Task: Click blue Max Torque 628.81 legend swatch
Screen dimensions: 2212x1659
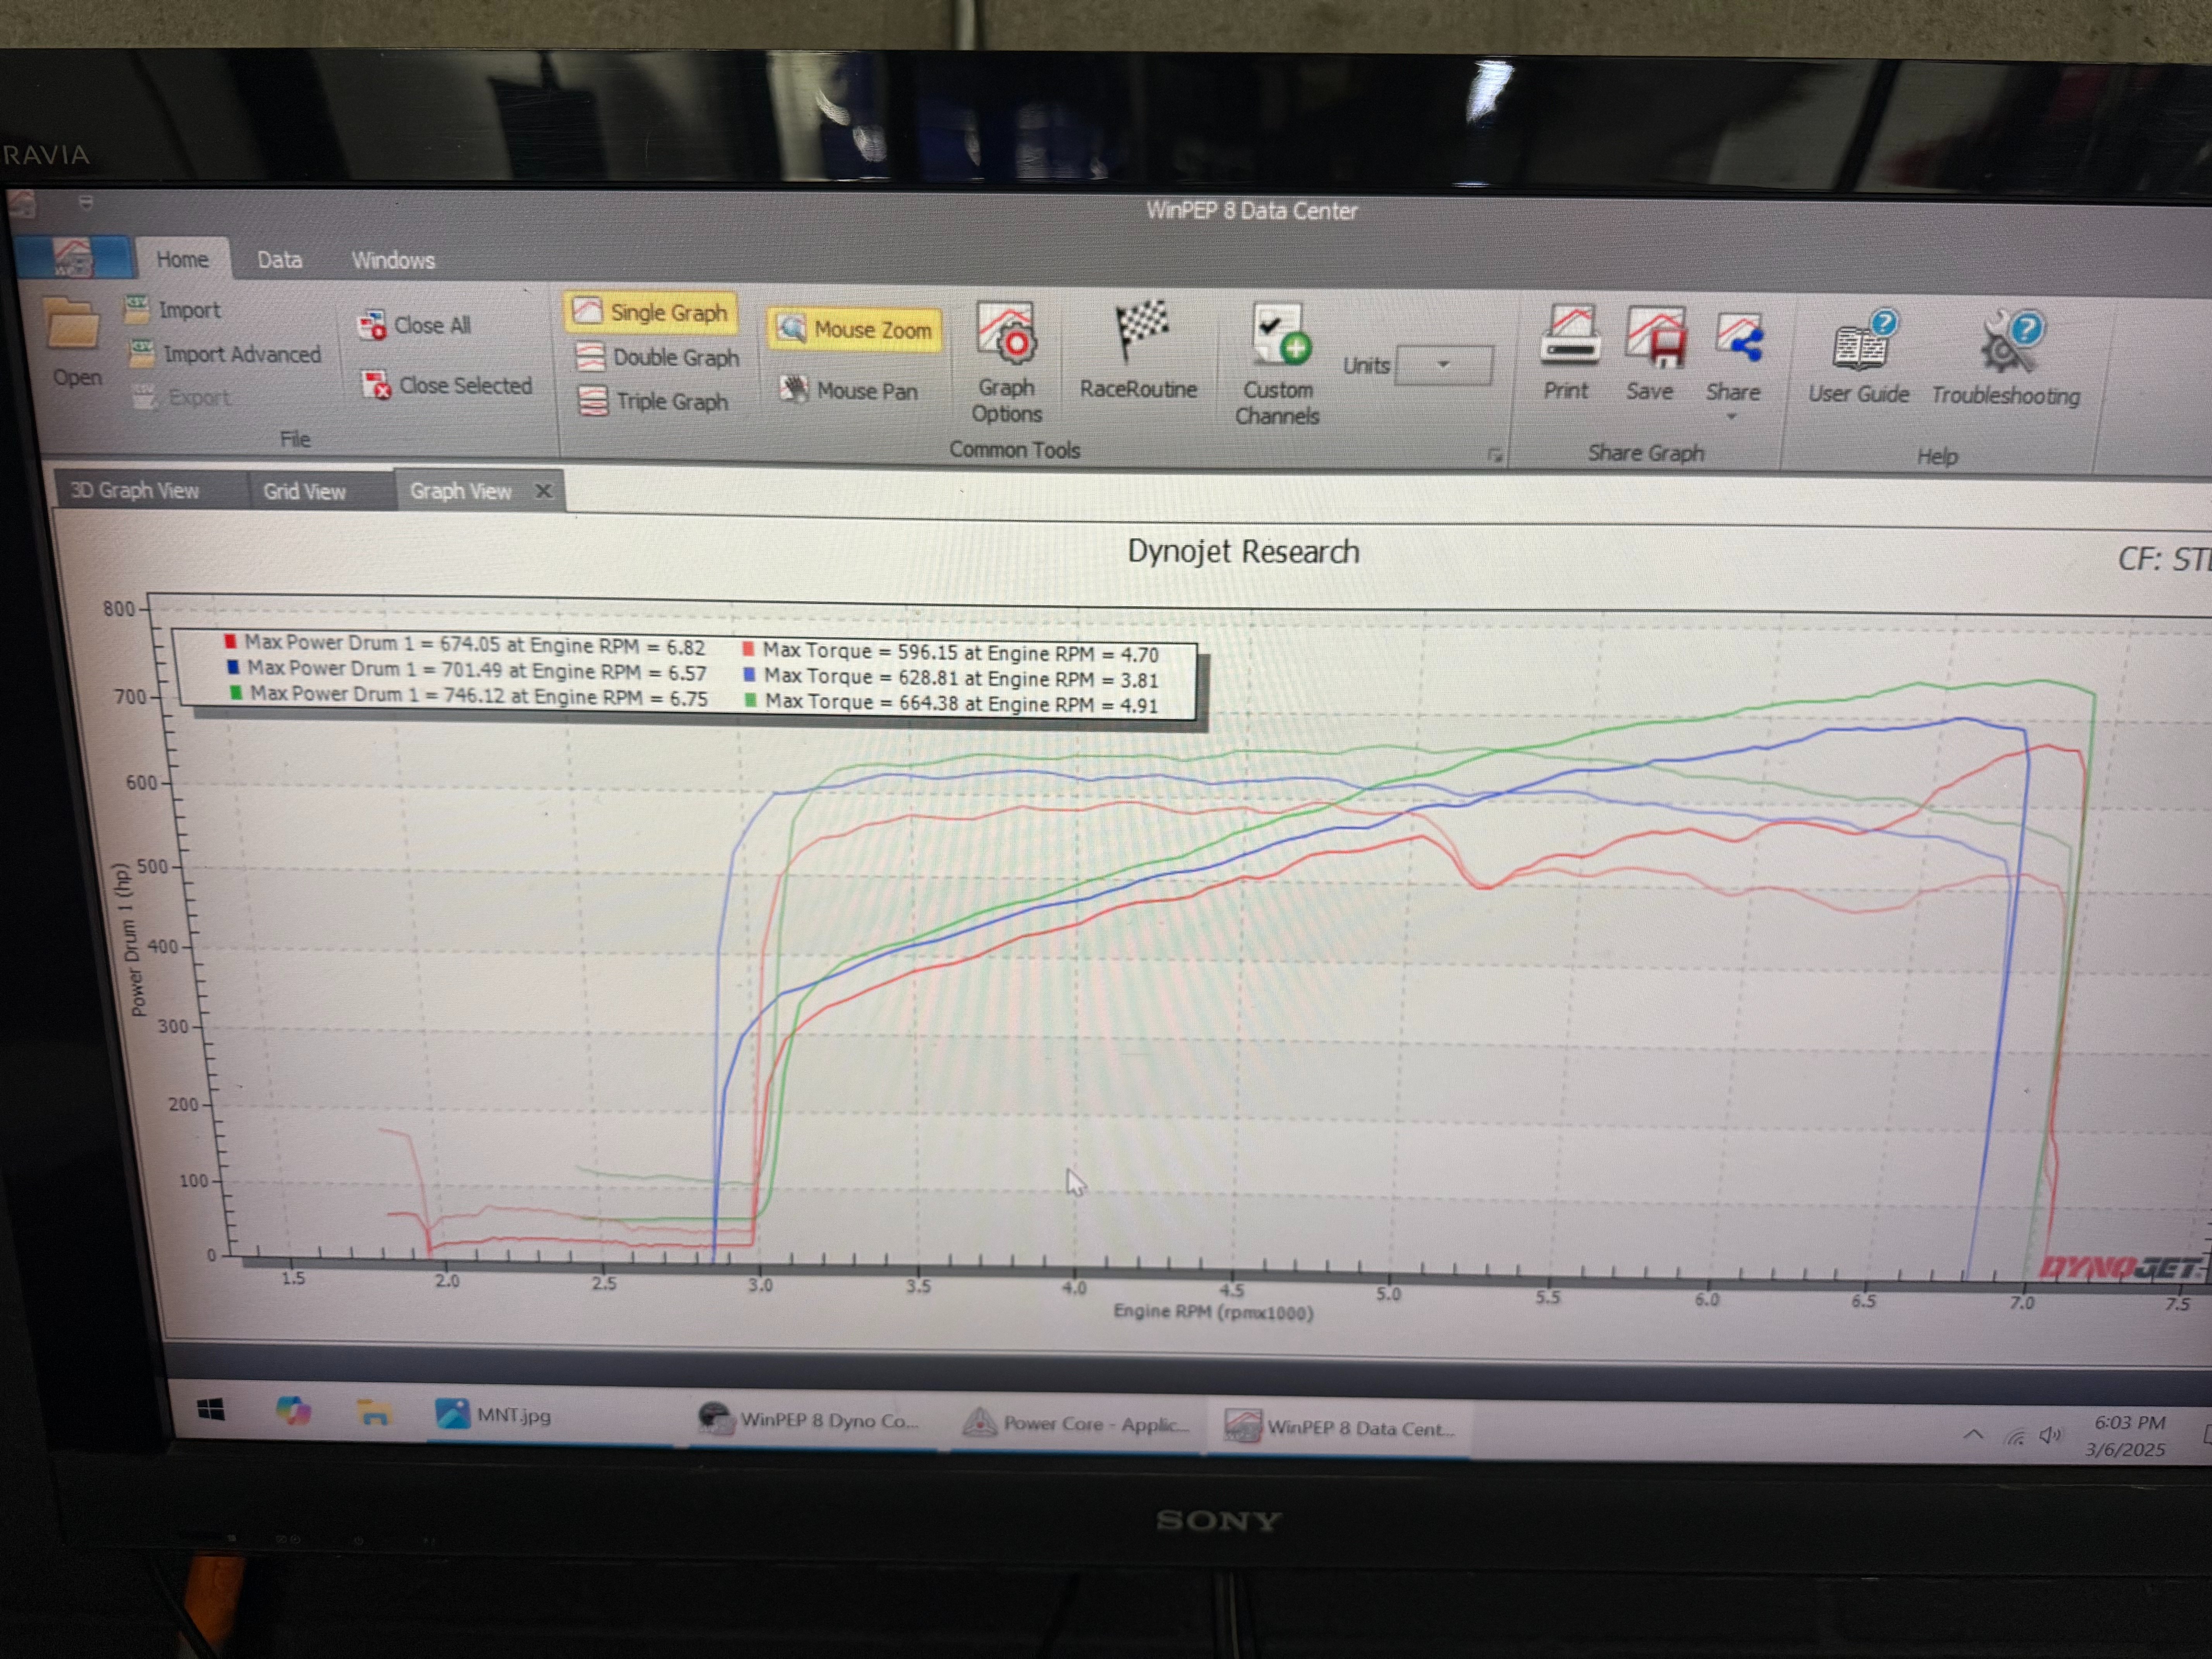Action: click(749, 675)
